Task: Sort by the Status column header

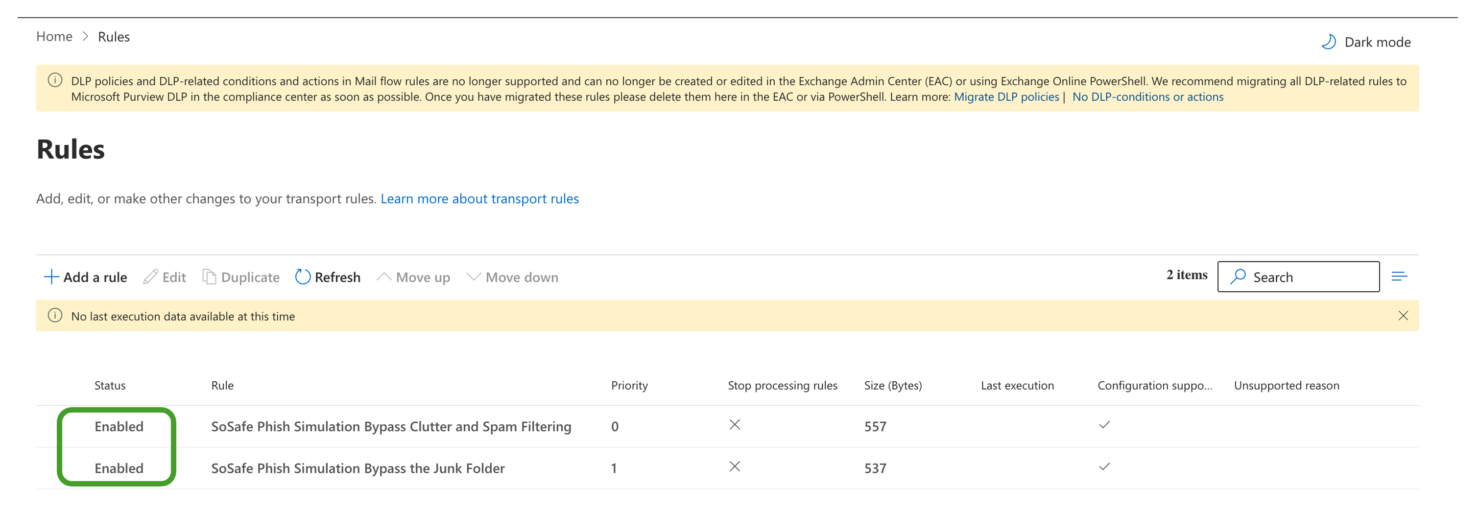Action: click(110, 386)
